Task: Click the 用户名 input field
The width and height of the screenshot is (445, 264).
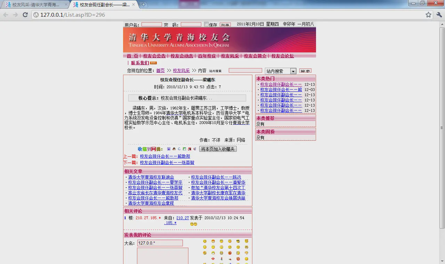Action: click(x=152, y=24)
